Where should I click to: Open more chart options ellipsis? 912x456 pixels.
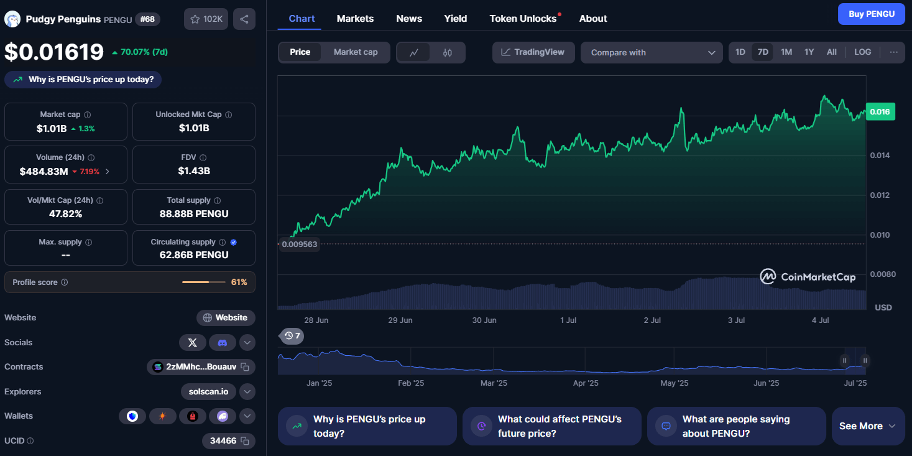pos(893,52)
